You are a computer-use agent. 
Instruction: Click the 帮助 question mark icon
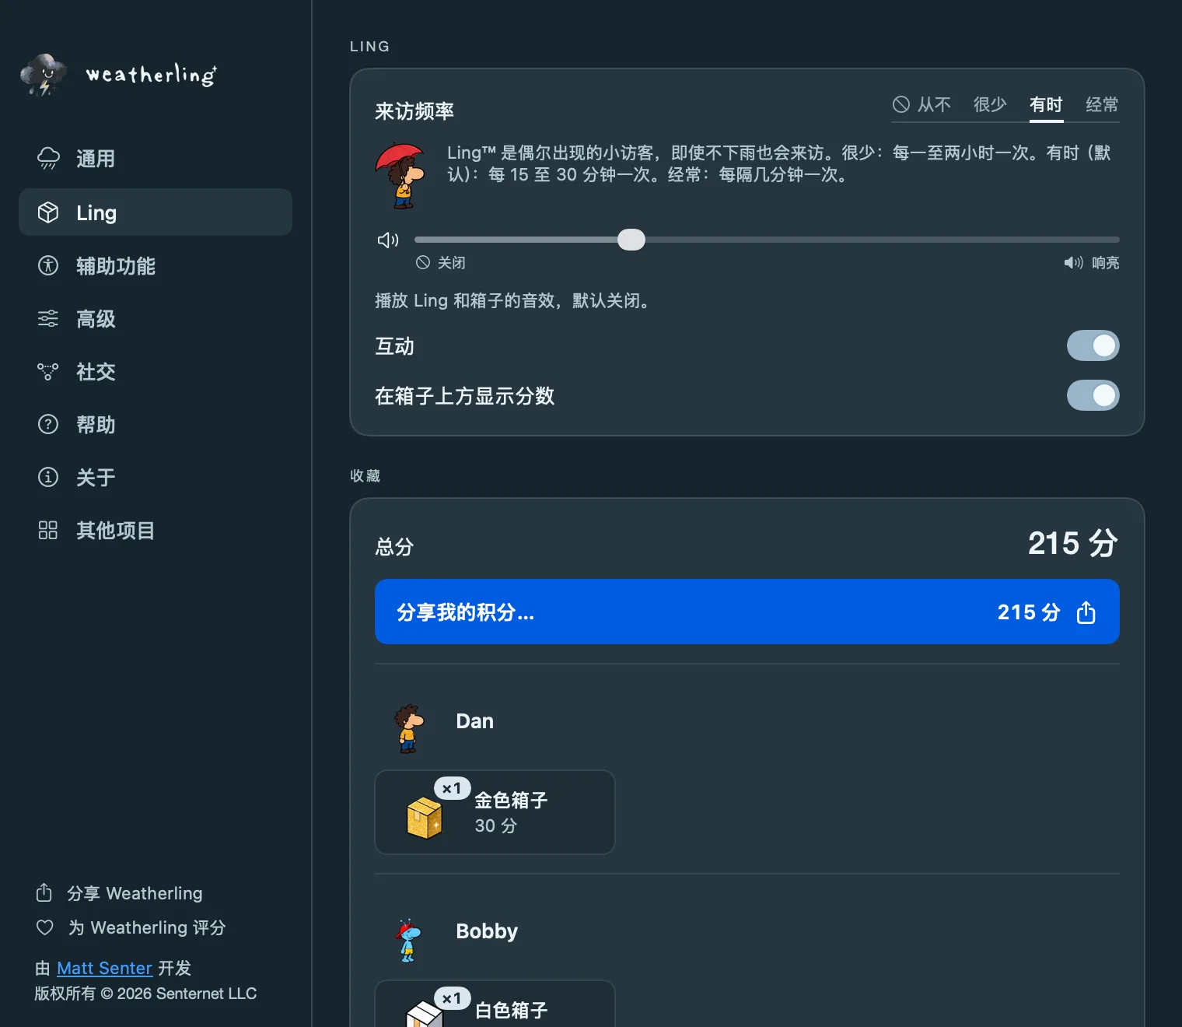pyautogui.click(x=48, y=425)
